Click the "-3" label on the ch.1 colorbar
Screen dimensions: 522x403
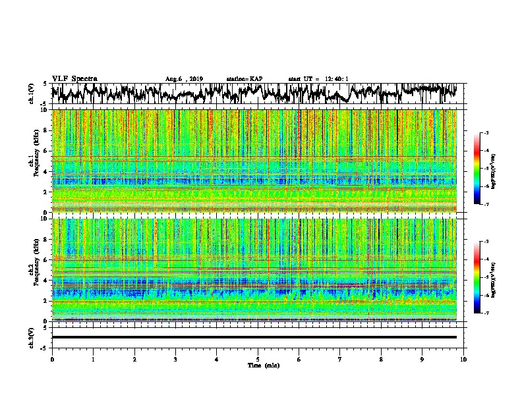pos(486,133)
